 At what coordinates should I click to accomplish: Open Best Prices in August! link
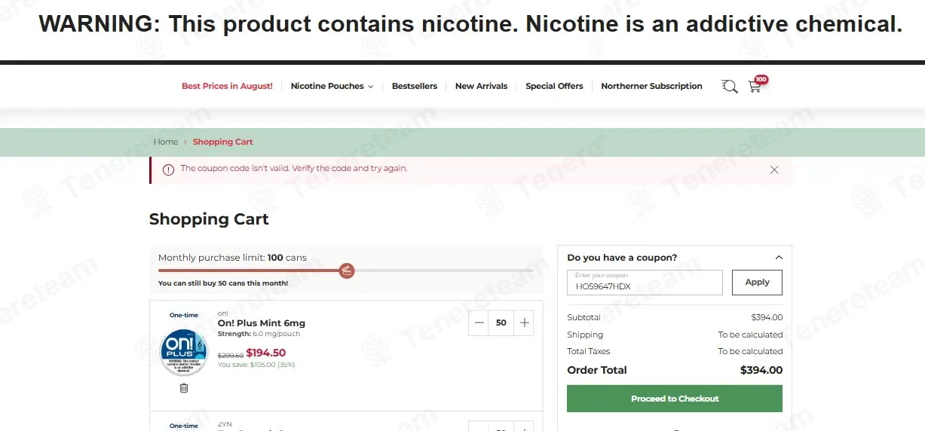[227, 86]
